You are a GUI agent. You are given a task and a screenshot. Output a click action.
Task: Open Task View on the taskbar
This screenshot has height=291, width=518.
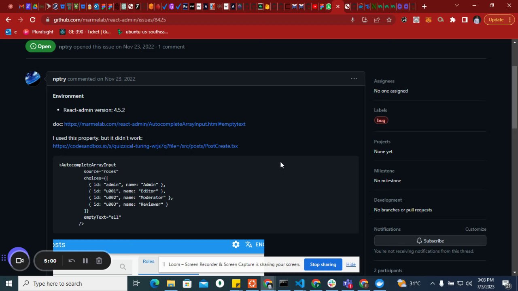point(136,284)
